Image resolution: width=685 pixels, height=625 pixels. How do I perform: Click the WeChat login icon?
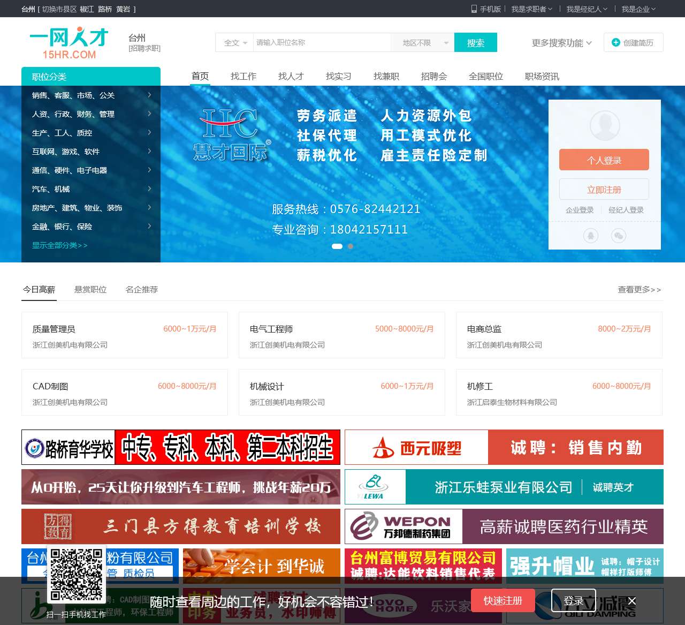[x=619, y=236]
